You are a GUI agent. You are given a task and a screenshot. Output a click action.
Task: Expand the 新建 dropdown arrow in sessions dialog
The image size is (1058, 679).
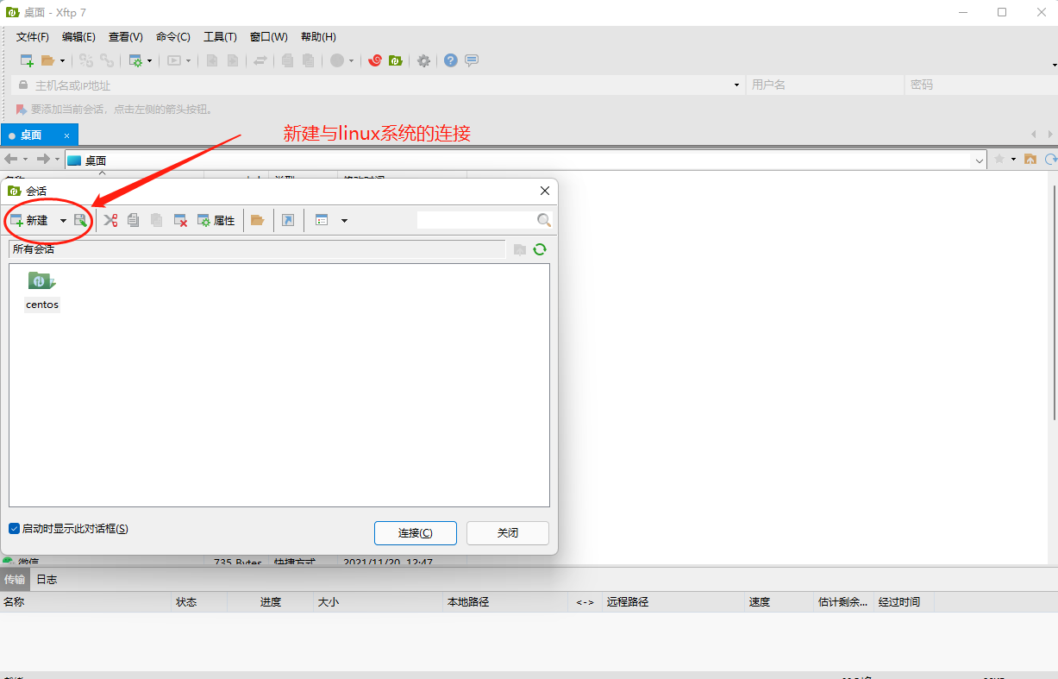(x=63, y=221)
